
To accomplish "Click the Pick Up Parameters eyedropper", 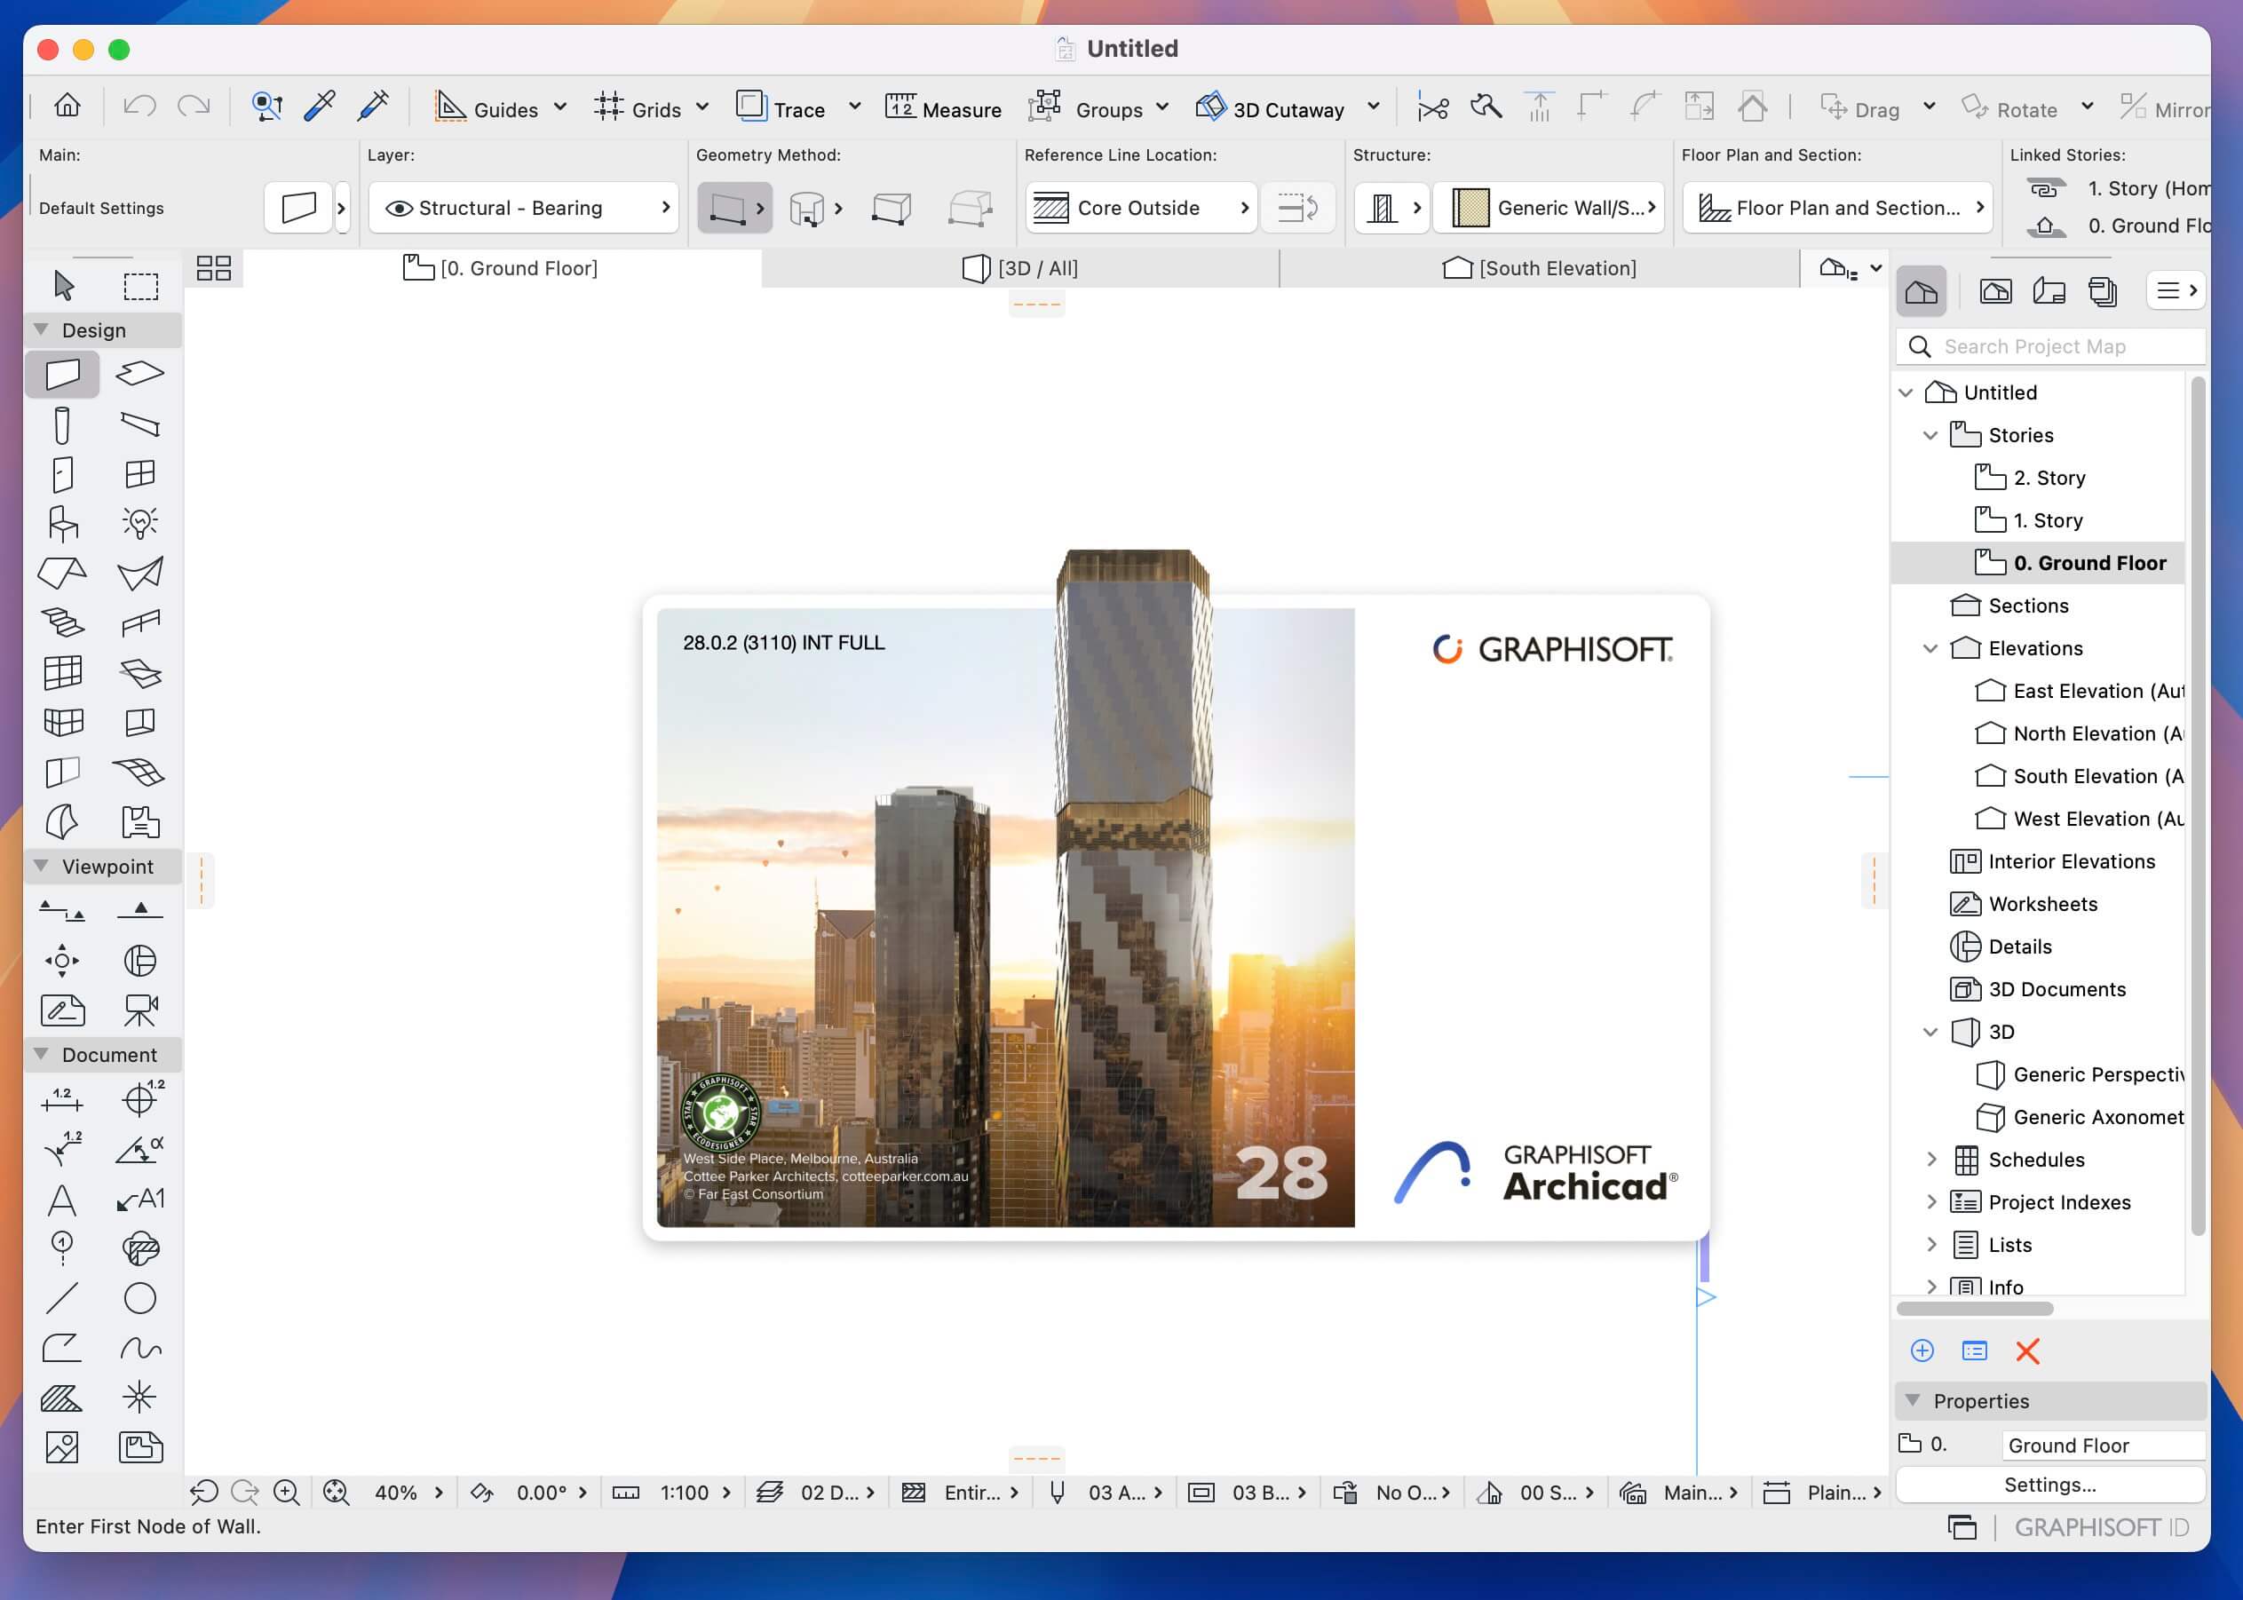I will tap(319, 106).
